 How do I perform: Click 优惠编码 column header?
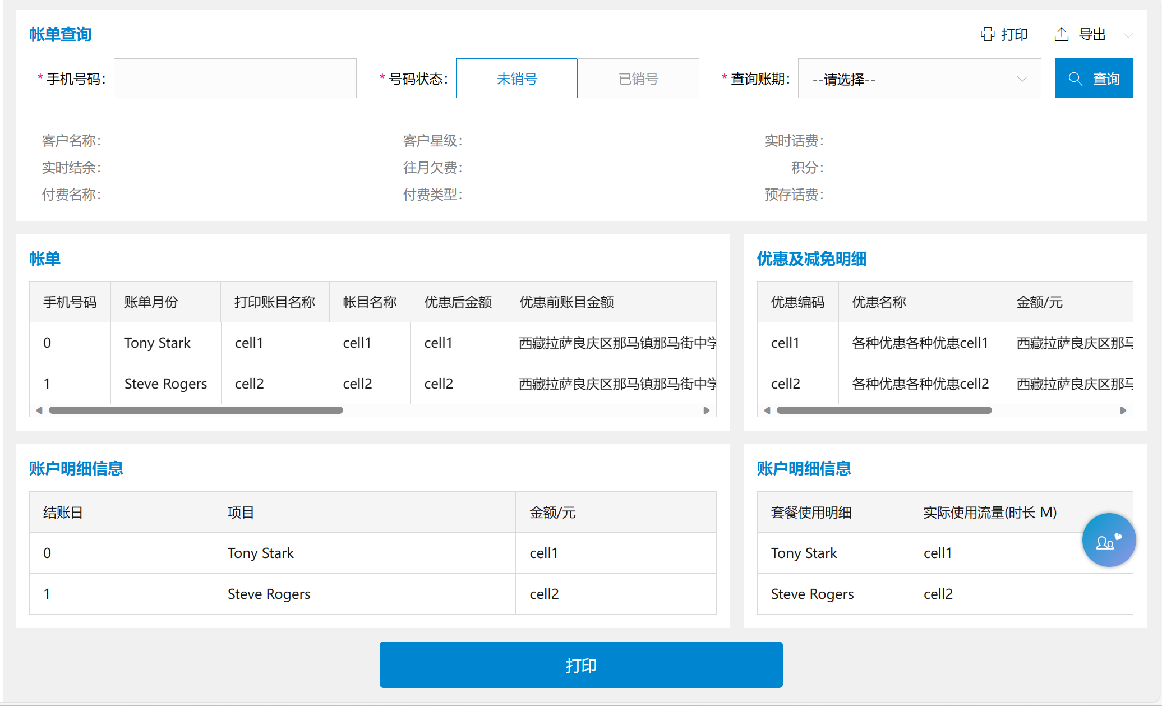pos(797,302)
